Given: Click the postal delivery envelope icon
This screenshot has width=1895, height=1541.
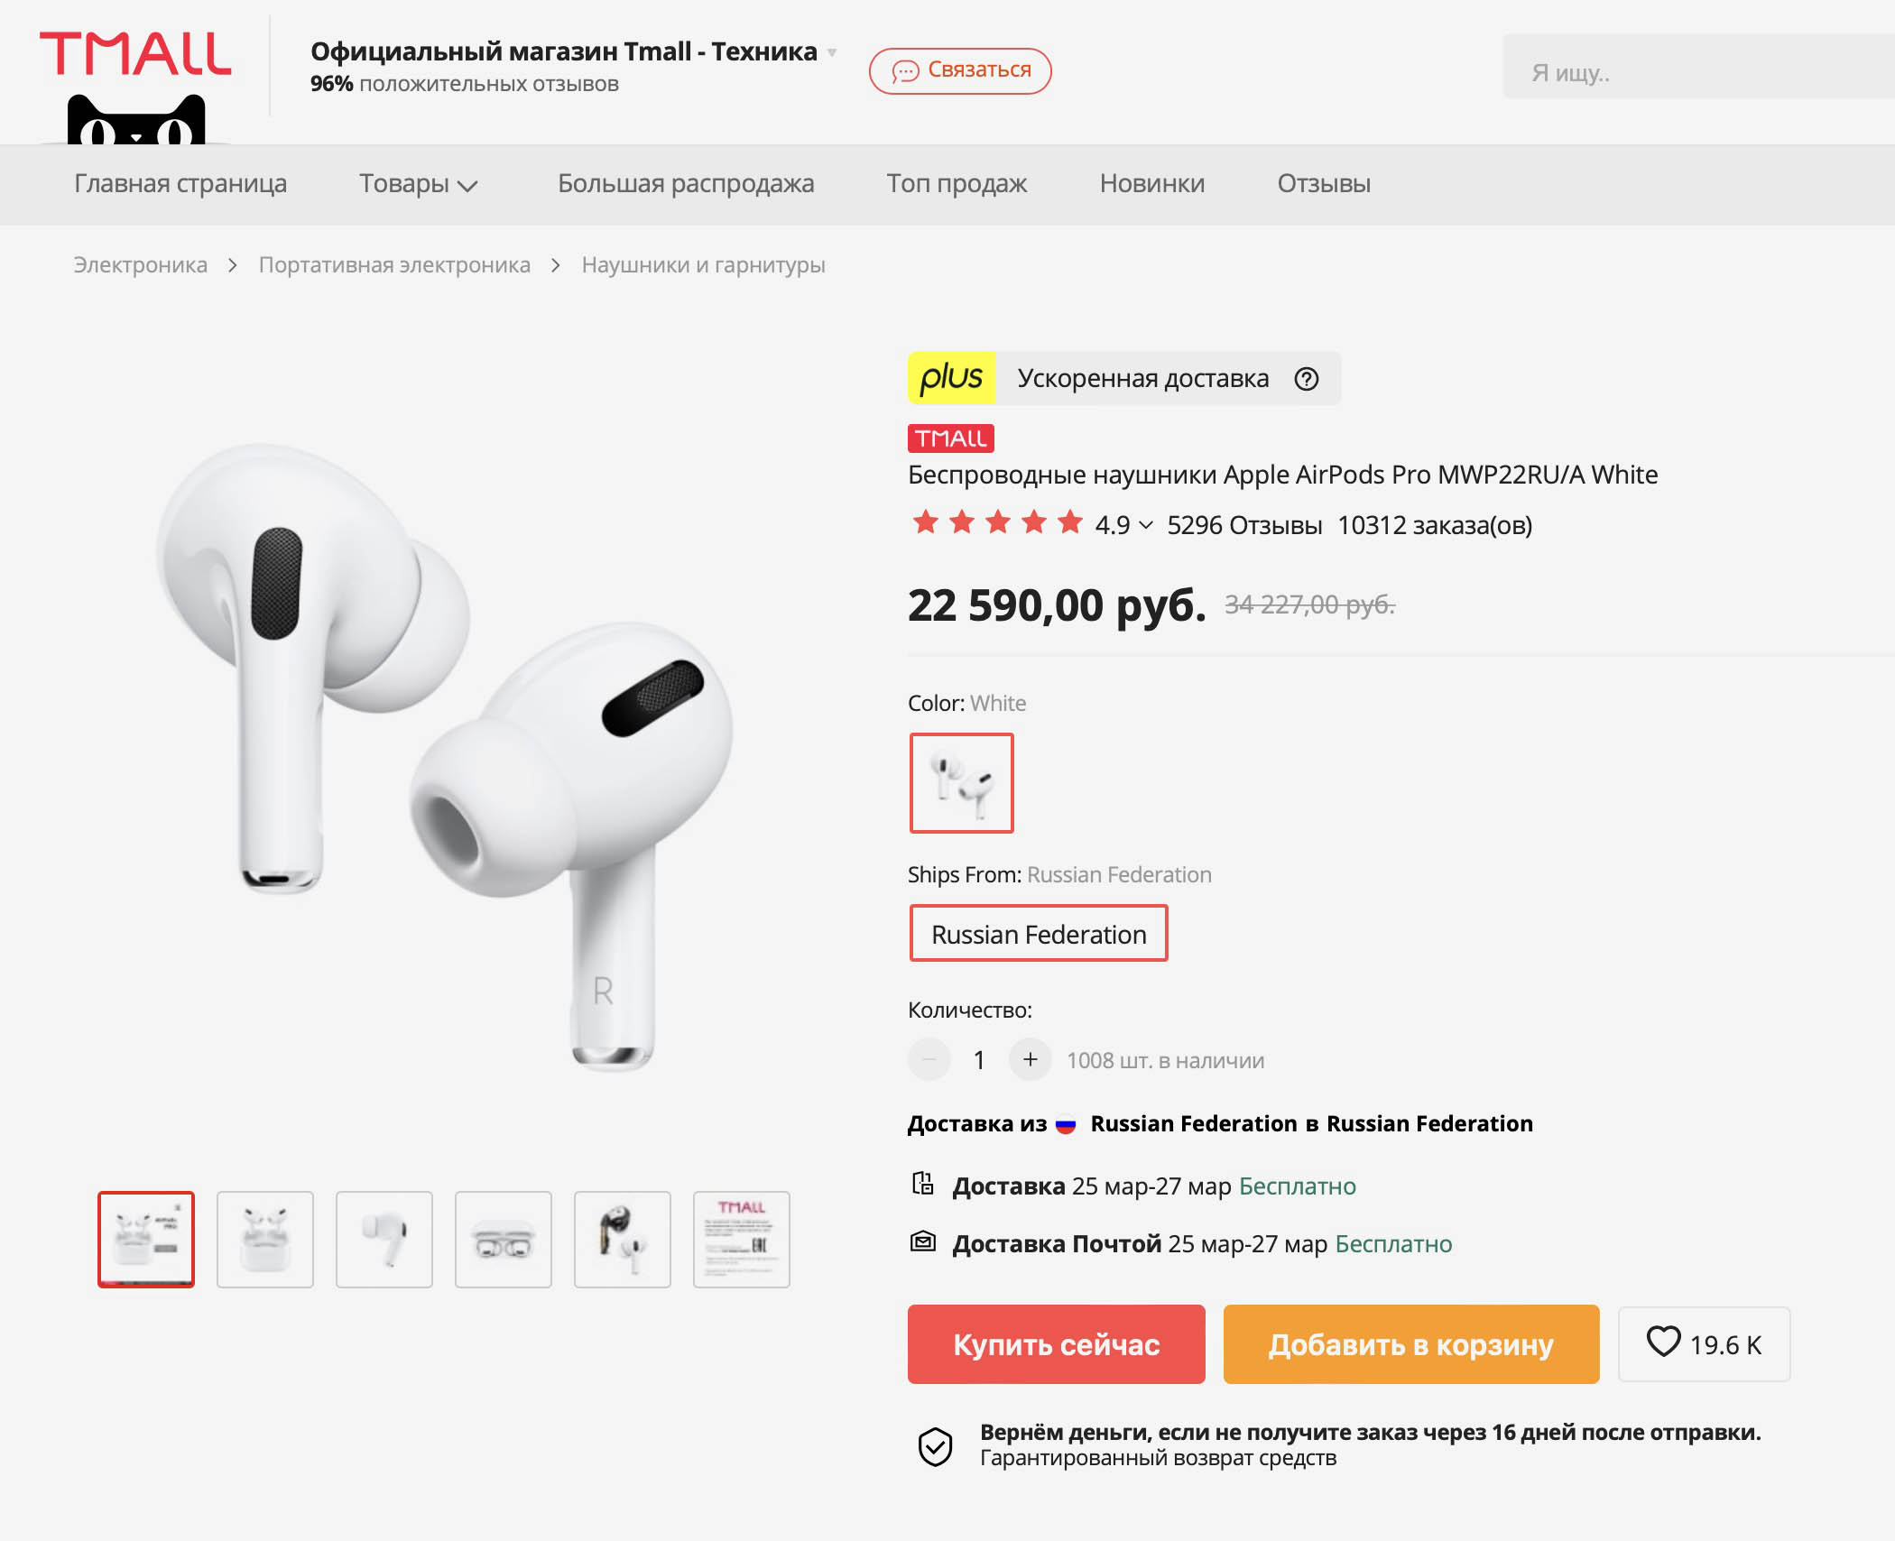Looking at the screenshot, I should [922, 1242].
